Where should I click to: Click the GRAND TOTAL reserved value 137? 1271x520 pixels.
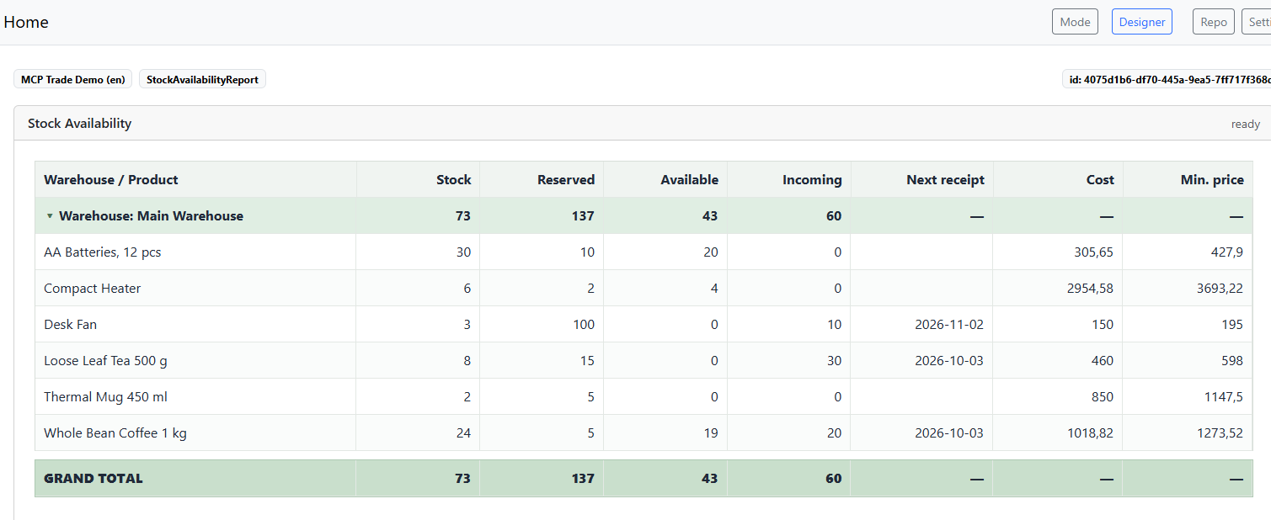point(583,479)
